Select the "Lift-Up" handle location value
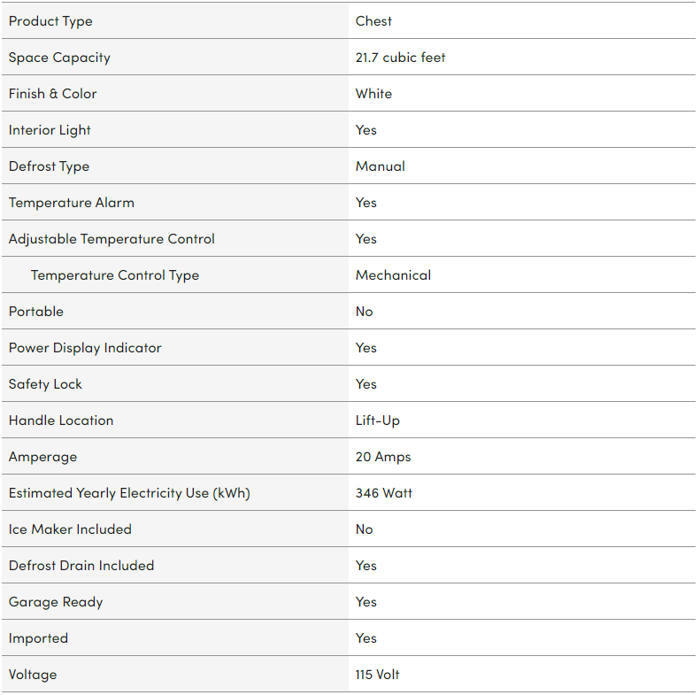 coord(378,421)
